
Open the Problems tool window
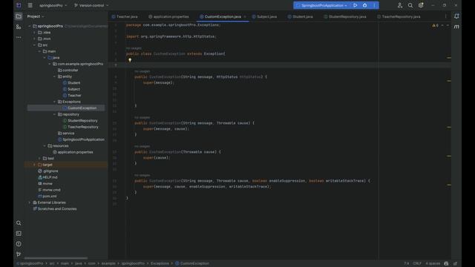tap(19, 244)
